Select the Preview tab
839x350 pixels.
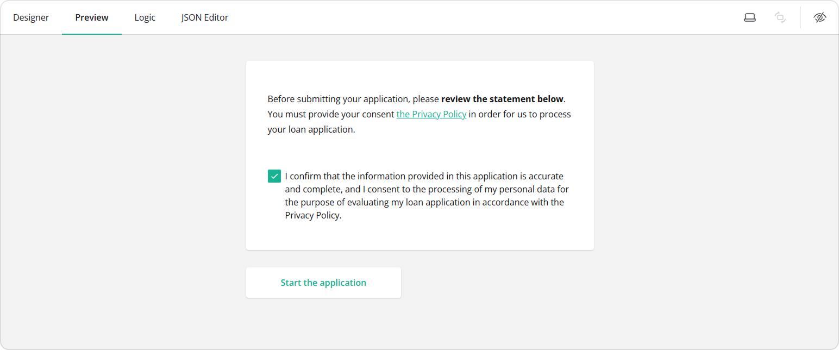pyautogui.click(x=91, y=17)
